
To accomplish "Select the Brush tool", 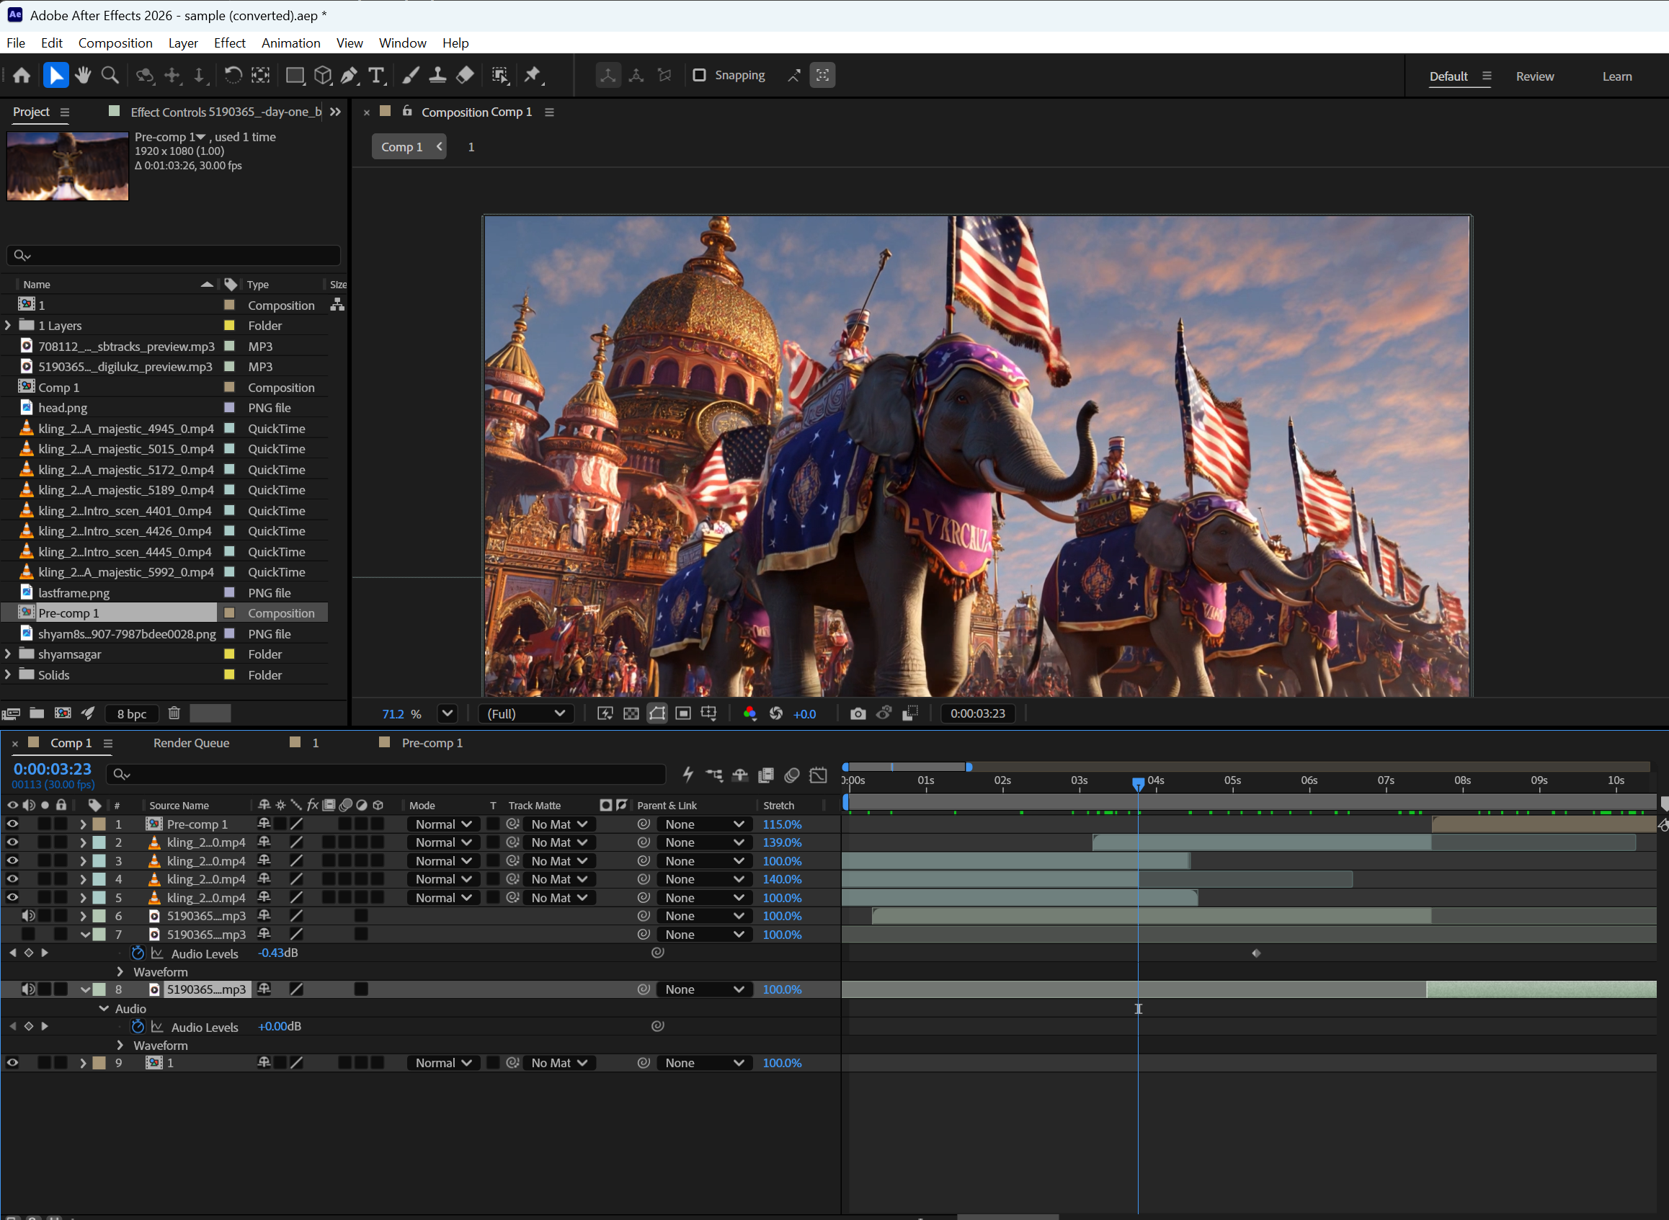I will [x=411, y=76].
